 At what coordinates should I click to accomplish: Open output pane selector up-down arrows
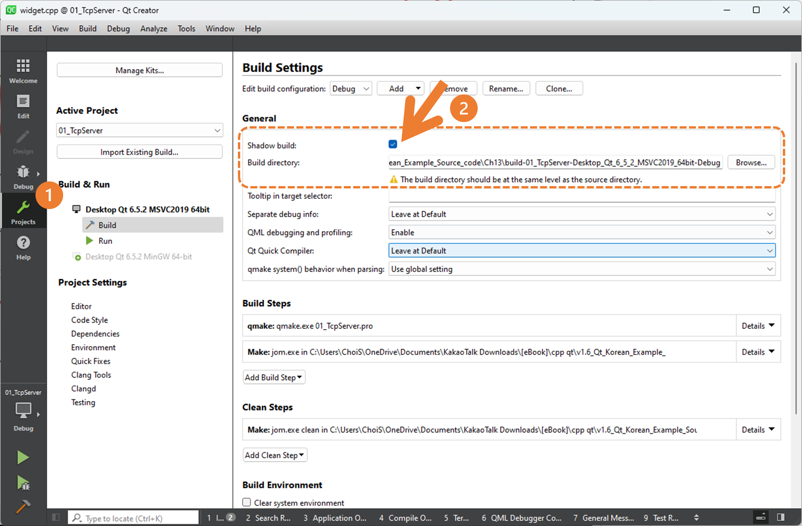click(696, 518)
